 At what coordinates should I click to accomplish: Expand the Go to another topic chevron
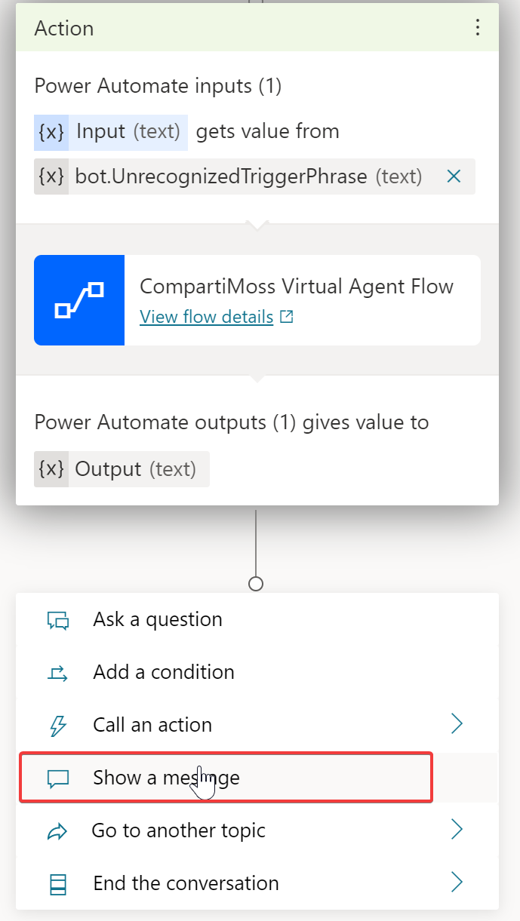pyautogui.click(x=457, y=830)
